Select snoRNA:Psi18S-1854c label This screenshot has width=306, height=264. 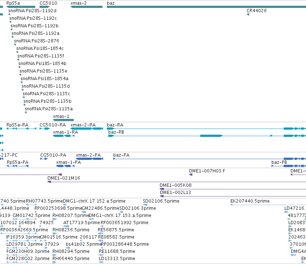tap(40, 48)
